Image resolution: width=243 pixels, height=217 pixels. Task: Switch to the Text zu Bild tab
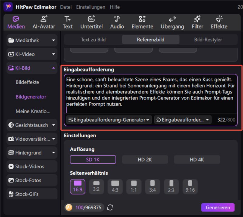coord(93,40)
